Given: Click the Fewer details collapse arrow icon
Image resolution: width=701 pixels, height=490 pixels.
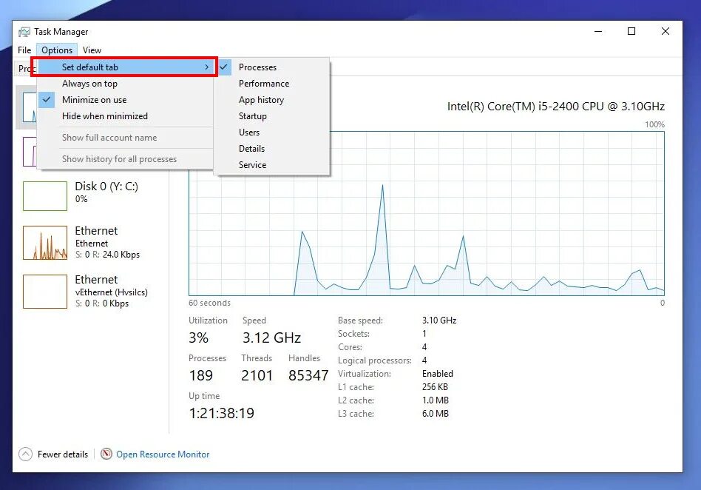Looking at the screenshot, I should pyautogui.click(x=25, y=454).
